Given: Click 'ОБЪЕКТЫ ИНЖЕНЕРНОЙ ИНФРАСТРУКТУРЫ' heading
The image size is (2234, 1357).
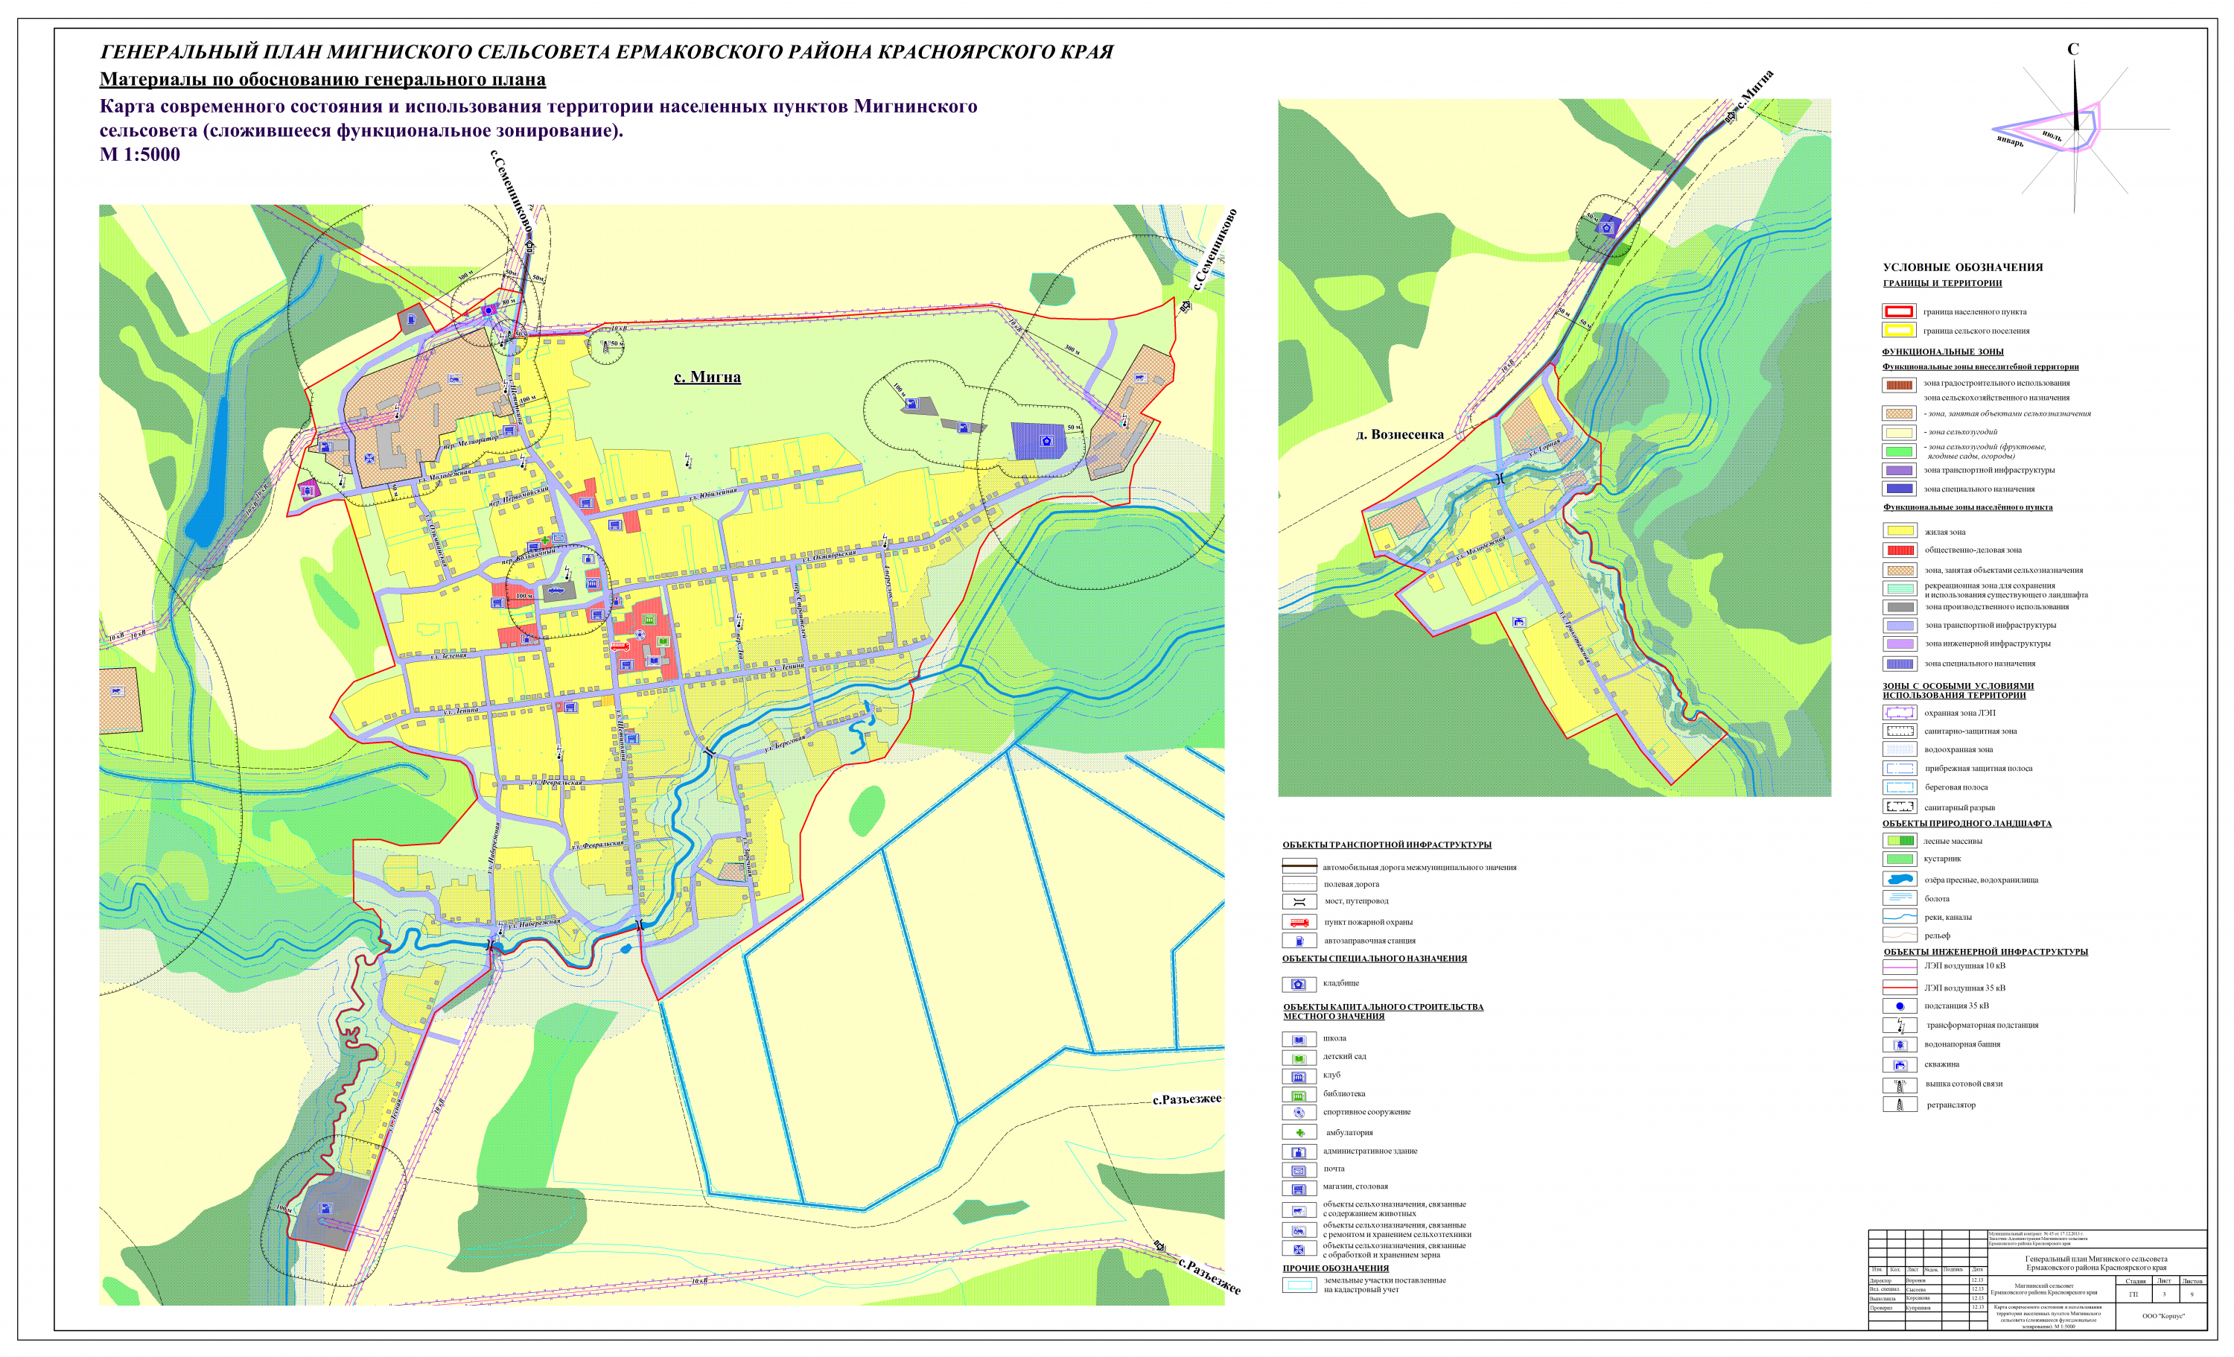Looking at the screenshot, I should (1985, 953).
